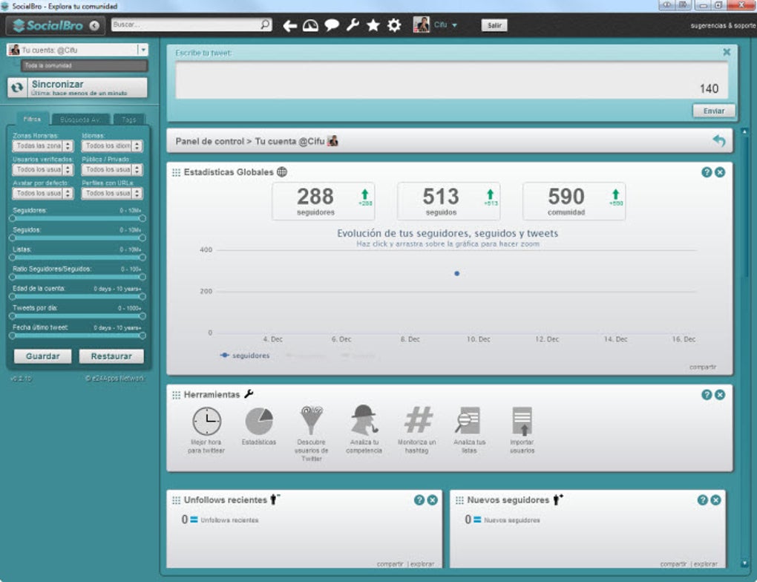Click the Edad de la cuenta slider right handle

point(142,296)
